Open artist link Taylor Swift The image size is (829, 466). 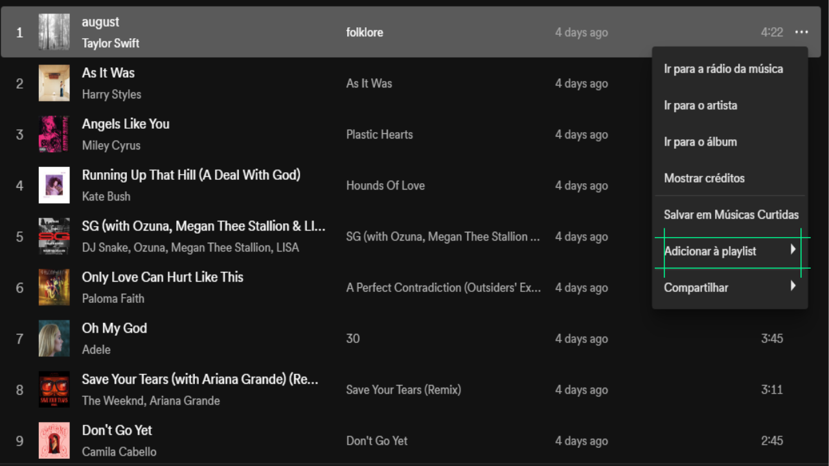point(111,43)
